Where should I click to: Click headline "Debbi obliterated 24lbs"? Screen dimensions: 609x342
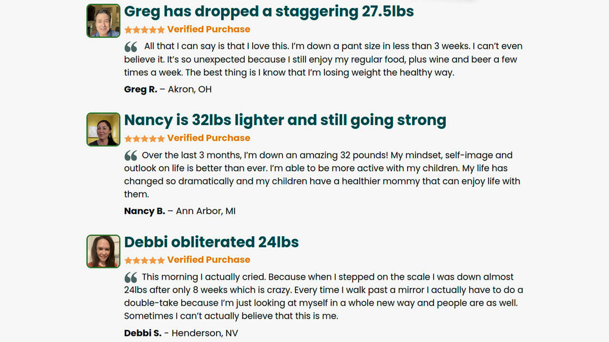click(211, 242)
